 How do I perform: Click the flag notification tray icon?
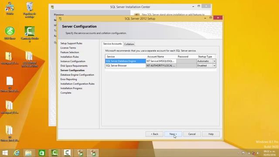244,153
